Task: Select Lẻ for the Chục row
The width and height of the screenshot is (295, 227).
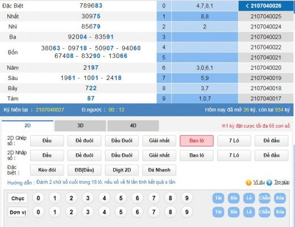Action: (249, 198)
